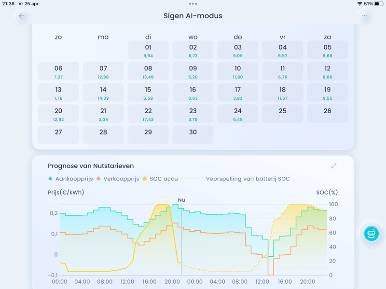Click the Prijs(€/kWh) axis label

[66, 192]
